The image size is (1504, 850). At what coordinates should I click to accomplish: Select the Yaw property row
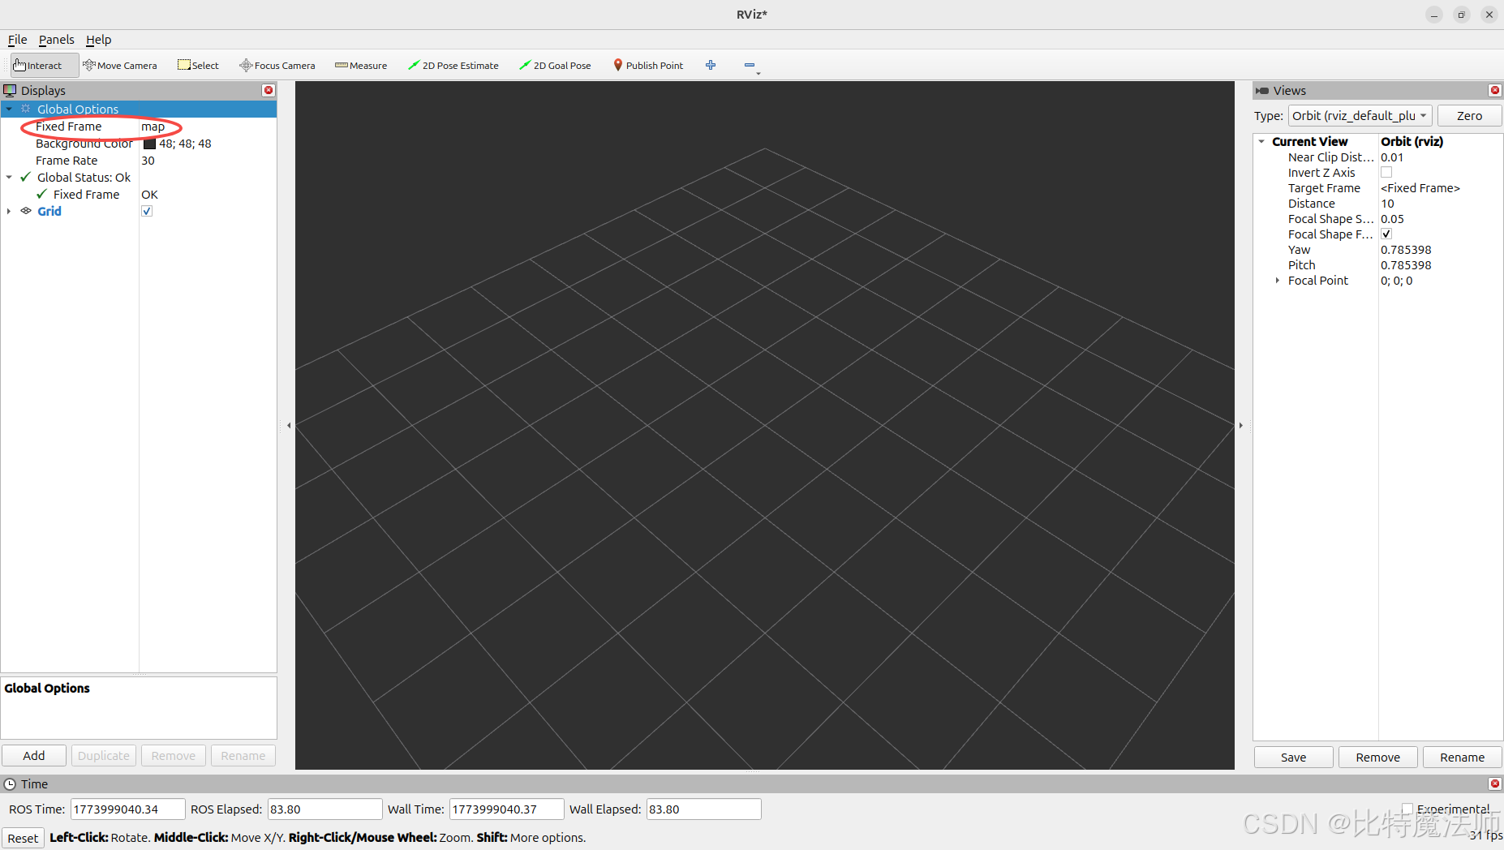1377,250
